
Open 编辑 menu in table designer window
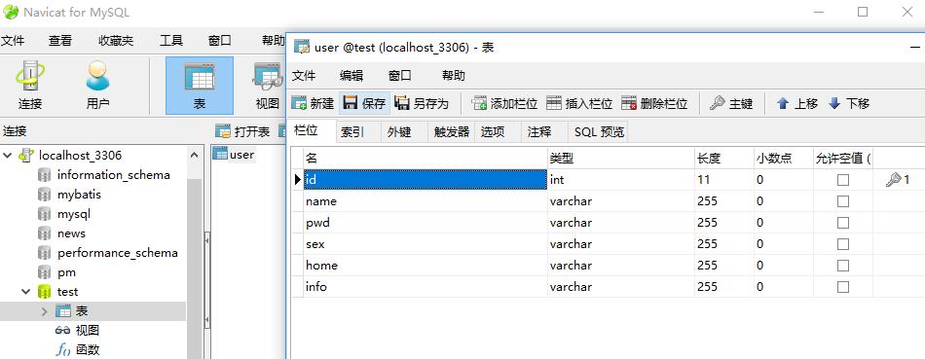coord(351,76)
